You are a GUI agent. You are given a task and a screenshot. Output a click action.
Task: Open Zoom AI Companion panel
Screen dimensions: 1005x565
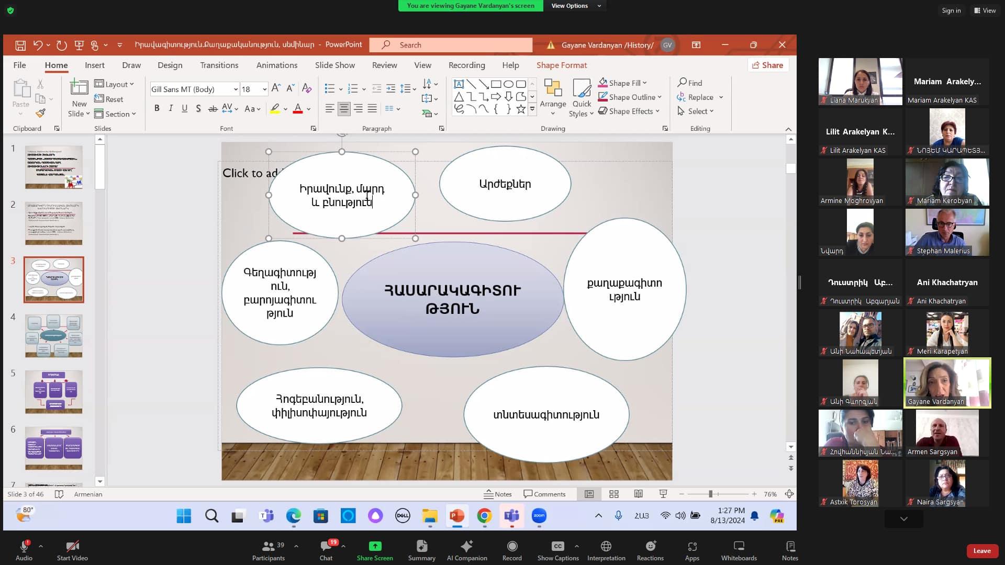(x=467, y=550)
